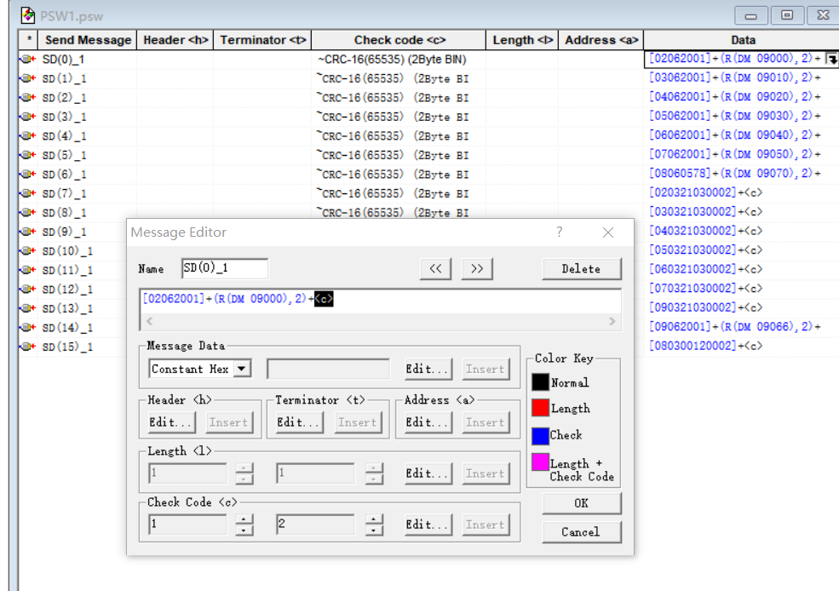The height and width of the screenshot is (591, 839).
Task: Go to next message with >> button
Action: click(477, 269)
